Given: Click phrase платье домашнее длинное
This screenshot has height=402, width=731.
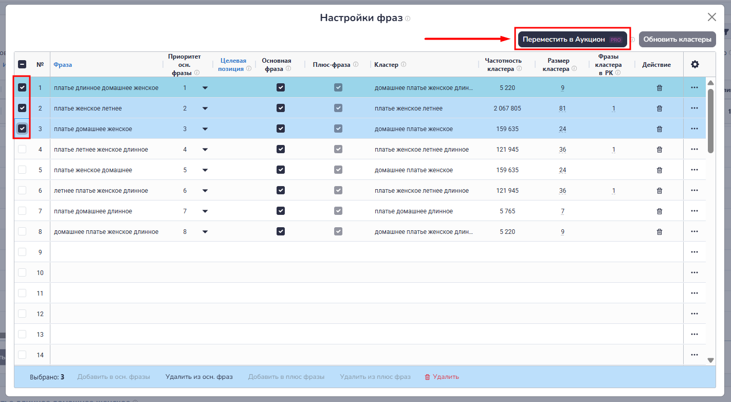Looking at the screenshot, I should (x=93, y=211).
